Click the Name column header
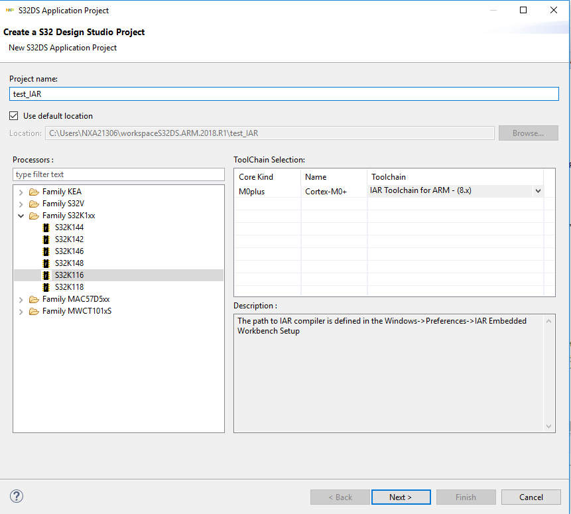The width and height of the screenshot is (571, 514). tap(334, 177)
